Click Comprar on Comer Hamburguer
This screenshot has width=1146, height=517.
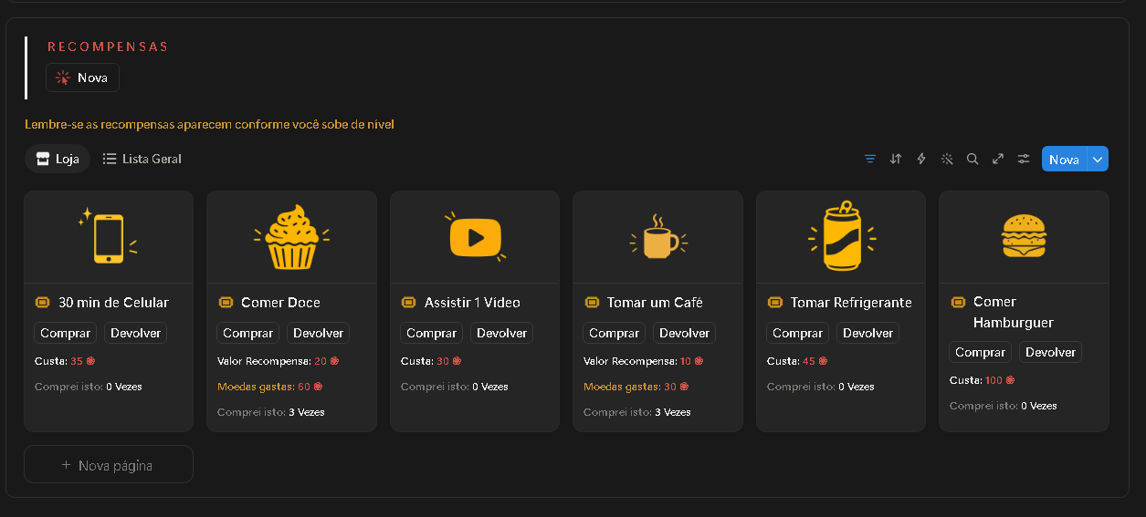click(981, 352)
